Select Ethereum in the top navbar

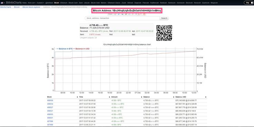coord(63,3)
